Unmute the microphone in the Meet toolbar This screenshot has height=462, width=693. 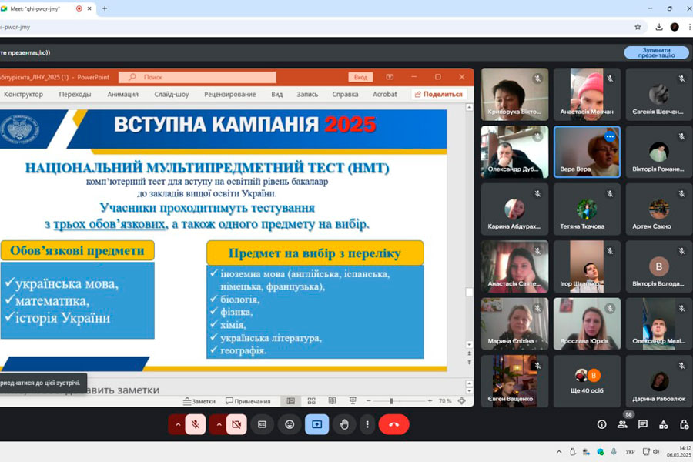point(196,424)
